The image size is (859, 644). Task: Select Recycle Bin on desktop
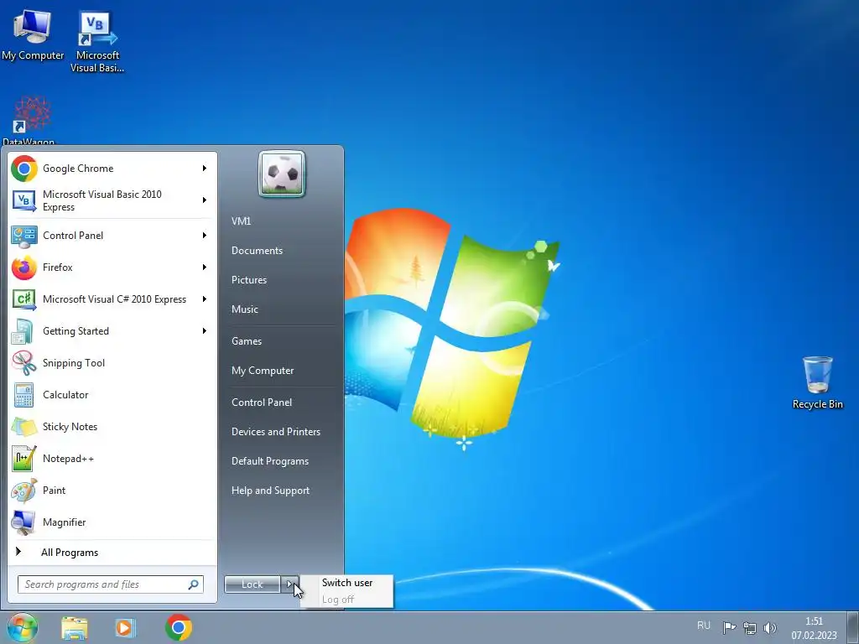817,382
